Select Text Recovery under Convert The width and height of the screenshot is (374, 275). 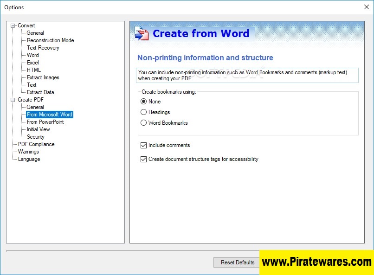(43, 48)
